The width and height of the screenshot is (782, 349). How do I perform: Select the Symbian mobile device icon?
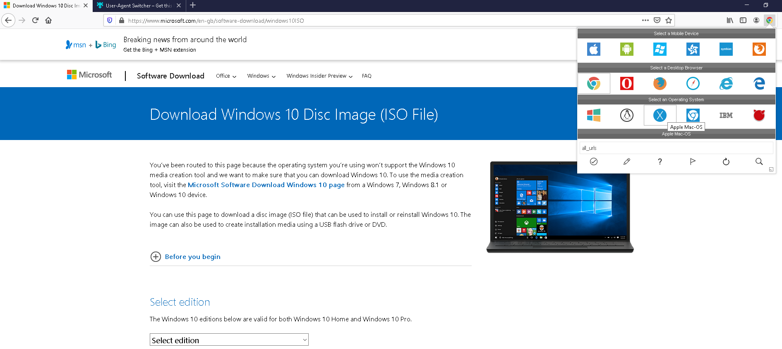click(726, 49)
